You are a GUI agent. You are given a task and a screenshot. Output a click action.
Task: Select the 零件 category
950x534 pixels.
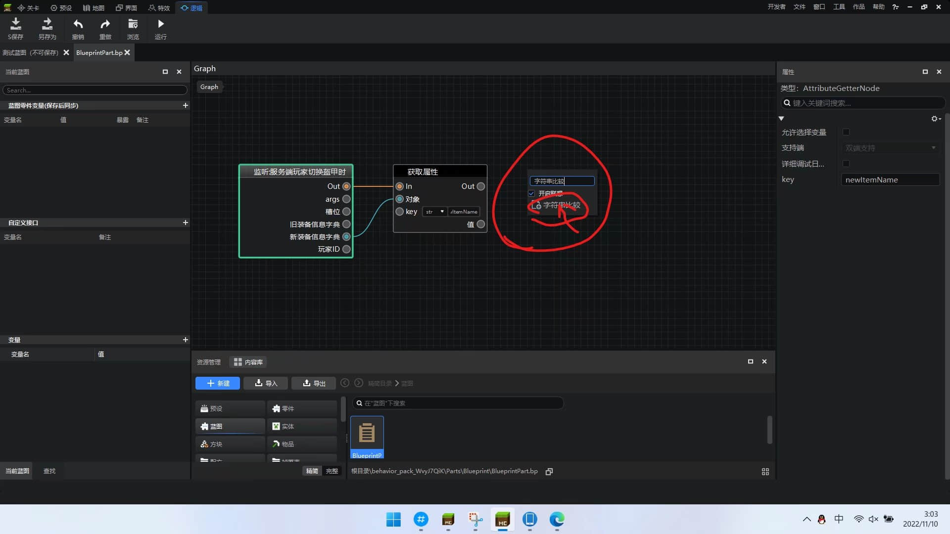(302, 408)
